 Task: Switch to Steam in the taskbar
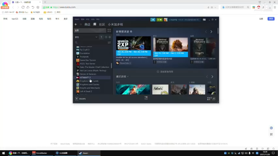click(89, 153)
